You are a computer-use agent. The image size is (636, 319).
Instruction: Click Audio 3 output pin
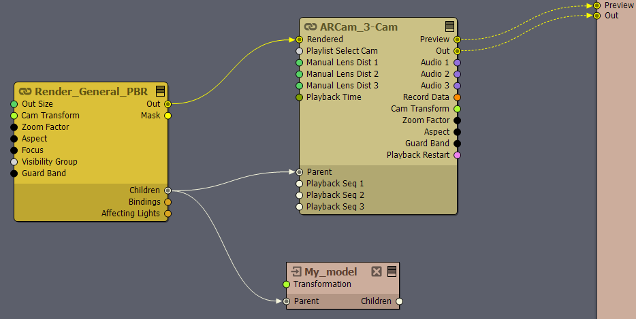coord(457,86)
